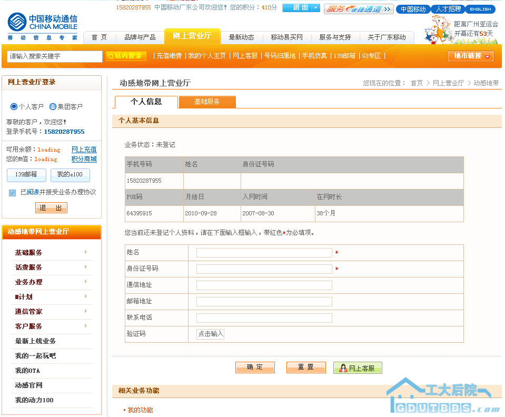Click the 号码归属地 orange bar link

[x=280, y=56]
